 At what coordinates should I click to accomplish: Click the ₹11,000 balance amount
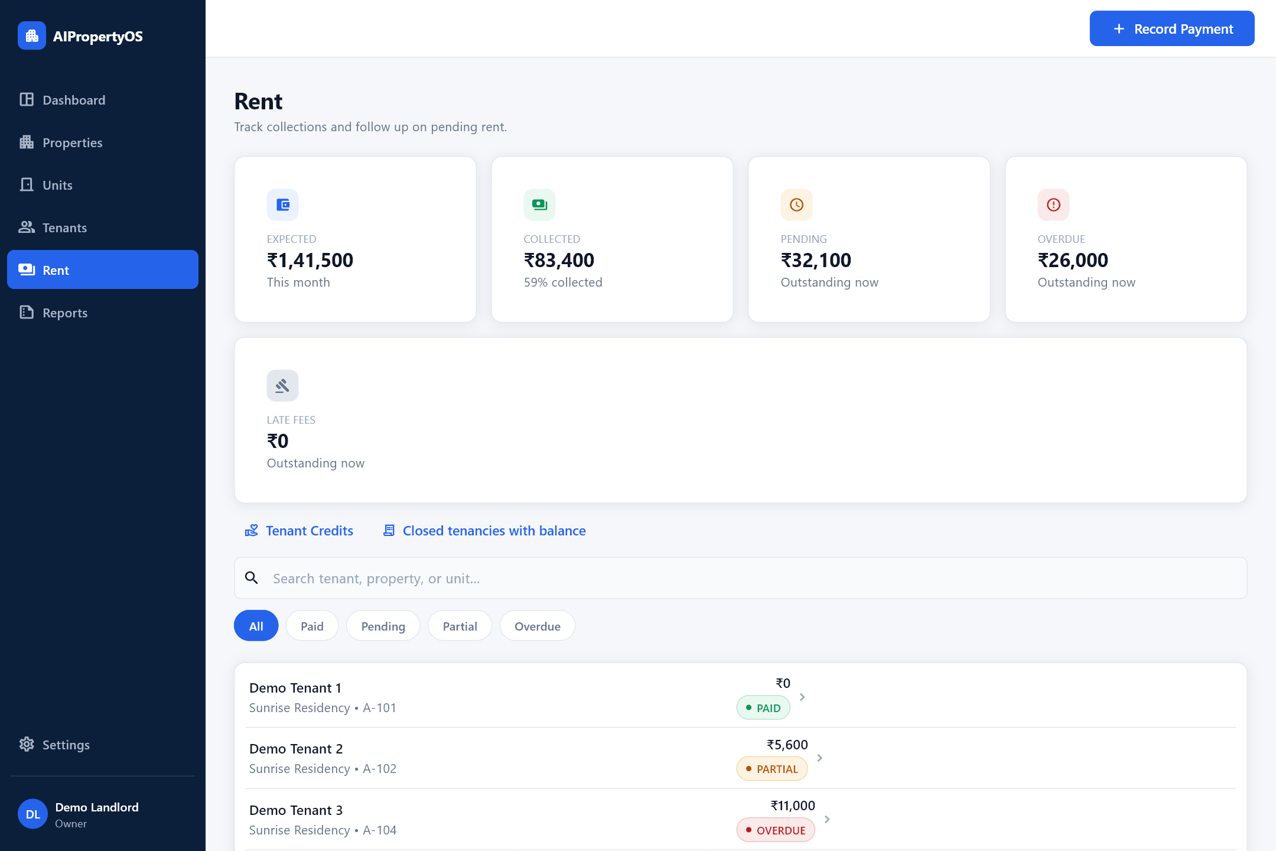coord(793,805)
